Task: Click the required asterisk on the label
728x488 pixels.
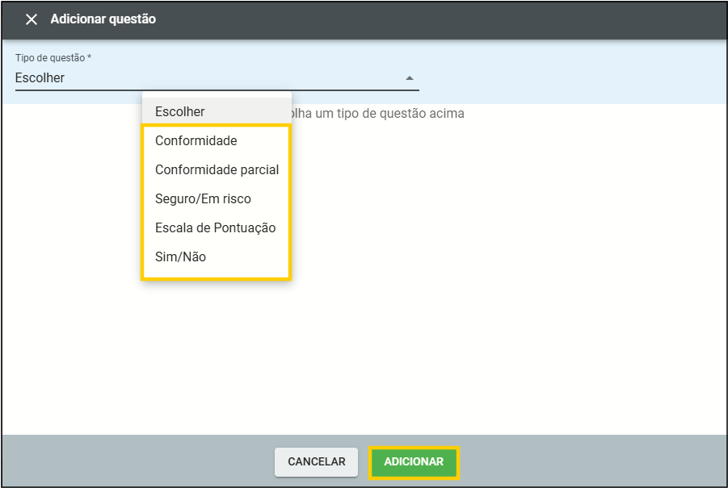Action: [89, 58]
